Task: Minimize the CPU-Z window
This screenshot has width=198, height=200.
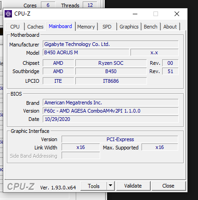Action: 135,14
